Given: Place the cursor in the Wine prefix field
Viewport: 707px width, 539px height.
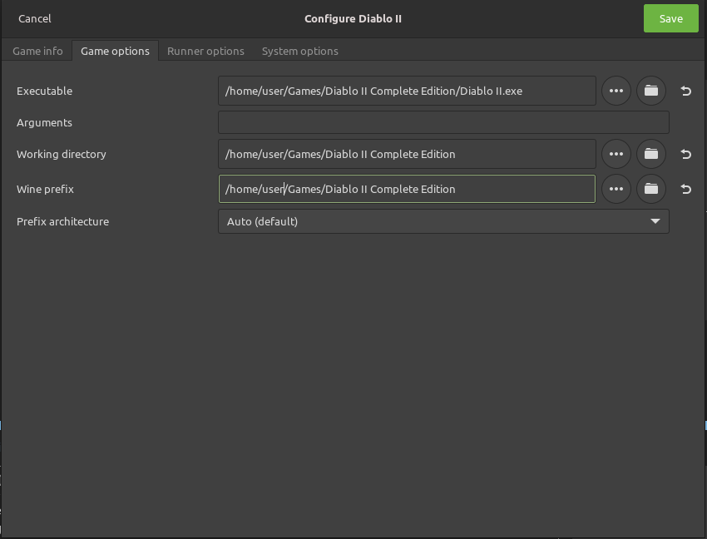Looking at the screenshot, I should [407, 189].
